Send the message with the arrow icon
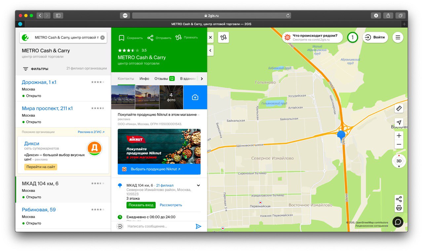 click(198, 226)
